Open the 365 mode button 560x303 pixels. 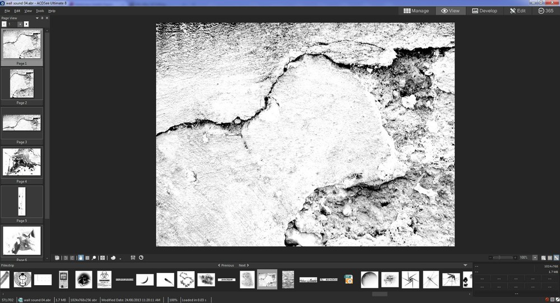545,11
